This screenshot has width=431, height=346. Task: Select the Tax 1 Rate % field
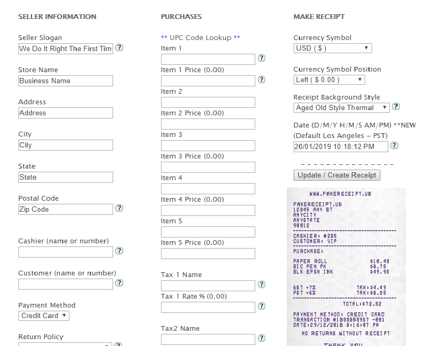coord(208,307)
